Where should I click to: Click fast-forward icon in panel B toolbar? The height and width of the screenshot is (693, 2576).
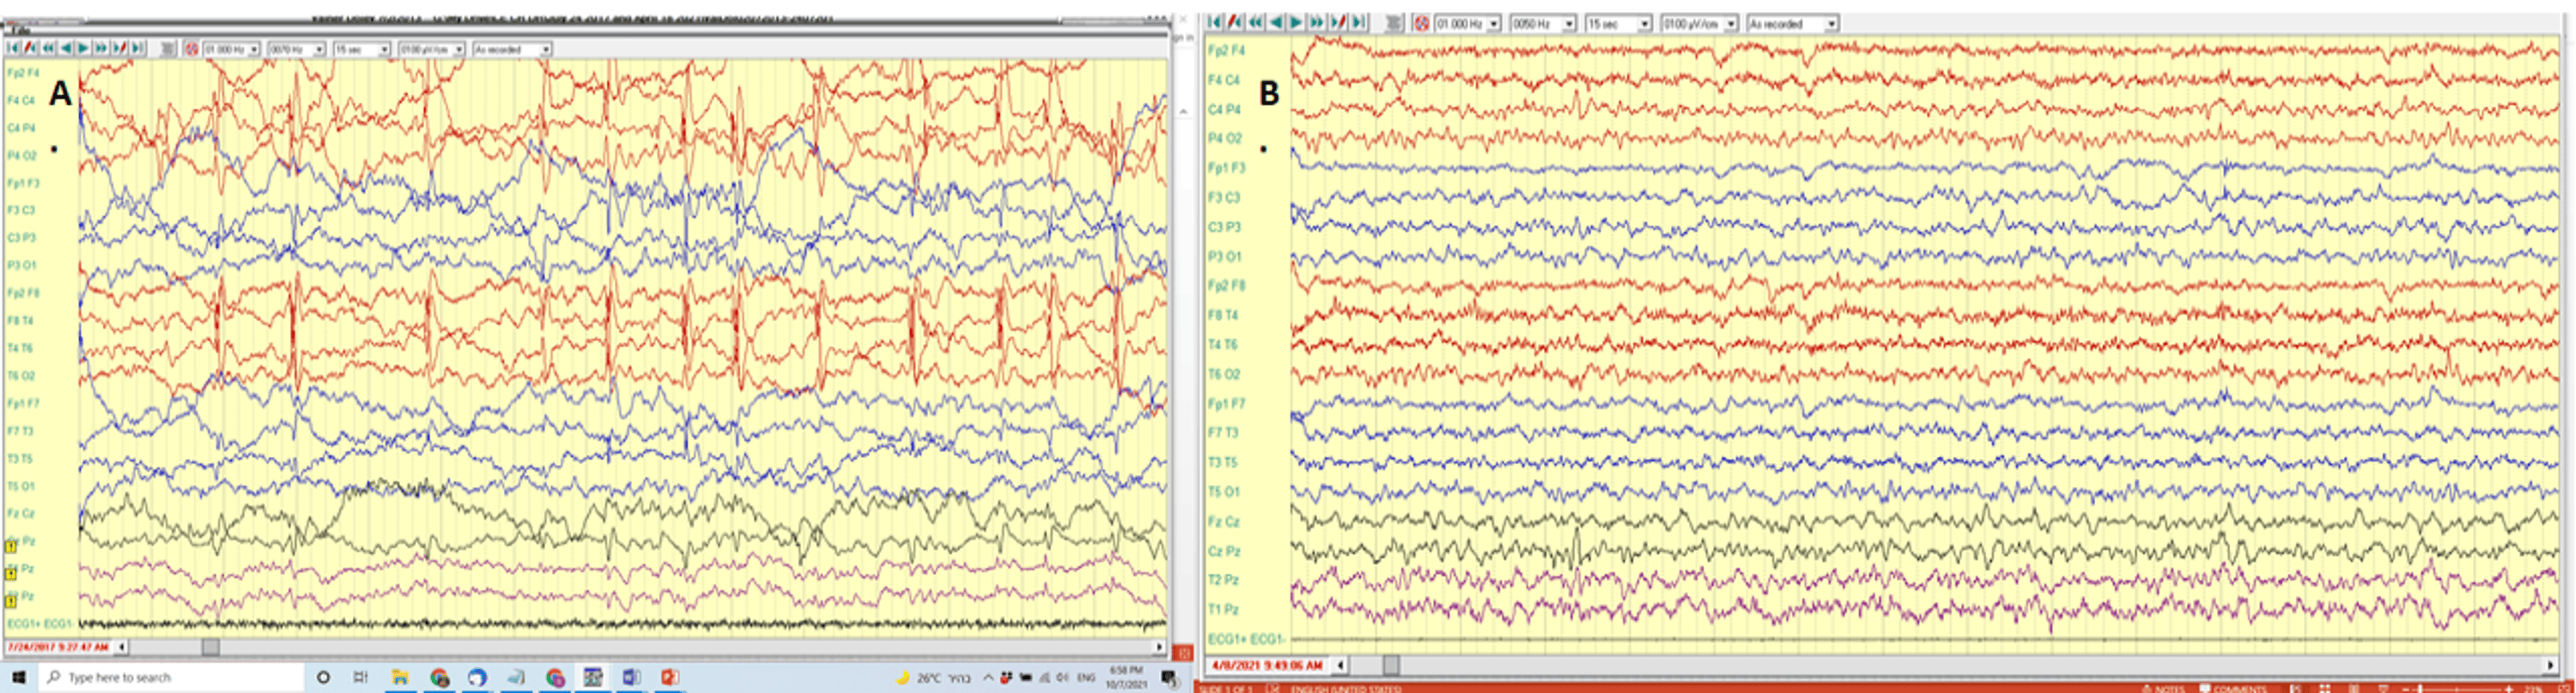tap(1316, 22)
